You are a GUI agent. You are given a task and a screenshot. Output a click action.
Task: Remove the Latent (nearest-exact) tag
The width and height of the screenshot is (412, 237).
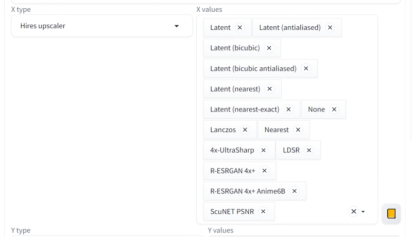(288, 110)
